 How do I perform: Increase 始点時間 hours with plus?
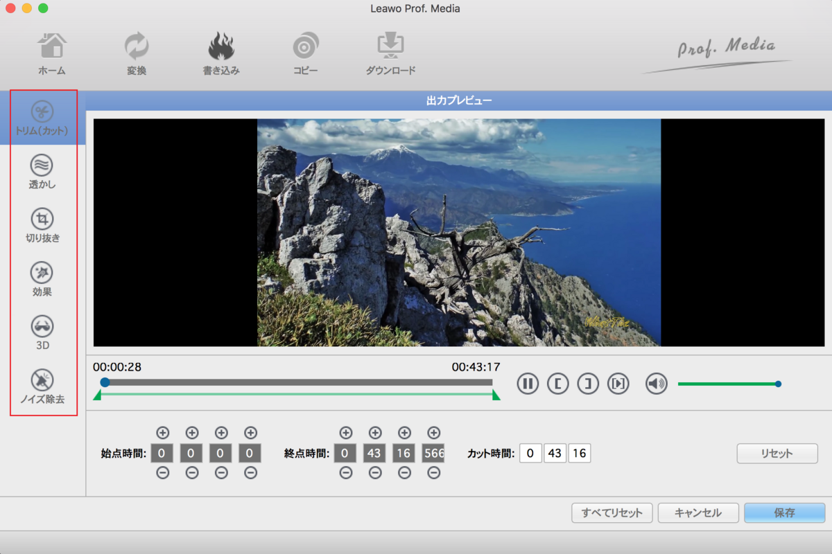coord(163,433)
